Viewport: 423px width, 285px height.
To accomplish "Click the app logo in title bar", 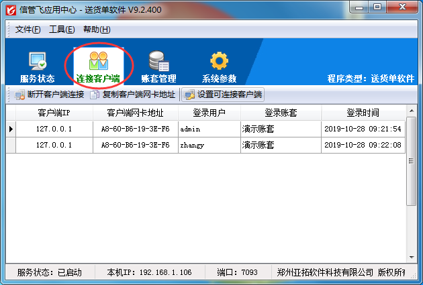I will pos(9,8).
